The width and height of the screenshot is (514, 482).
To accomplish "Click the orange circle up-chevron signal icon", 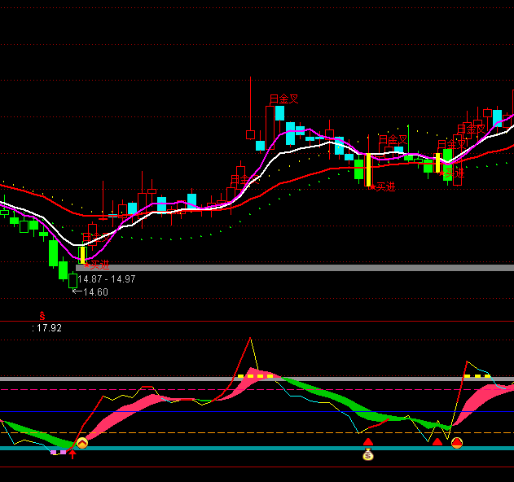I will (x=81, y=443).
